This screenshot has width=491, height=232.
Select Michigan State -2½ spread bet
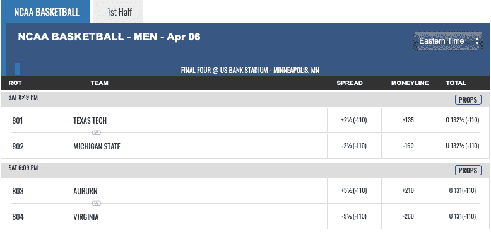point(354,146)
